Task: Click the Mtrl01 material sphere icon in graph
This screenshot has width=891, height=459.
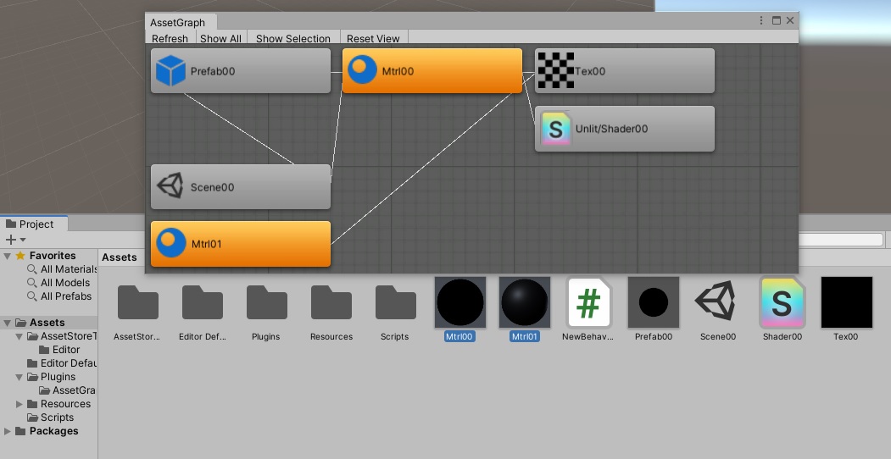Action: [x=170, y=243]
